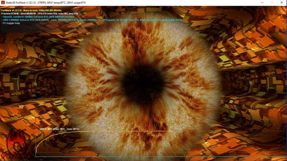Maximize the FurMark window
This screenshot has width=287, height=161.
pyautogui.click(x=272, y=3)
